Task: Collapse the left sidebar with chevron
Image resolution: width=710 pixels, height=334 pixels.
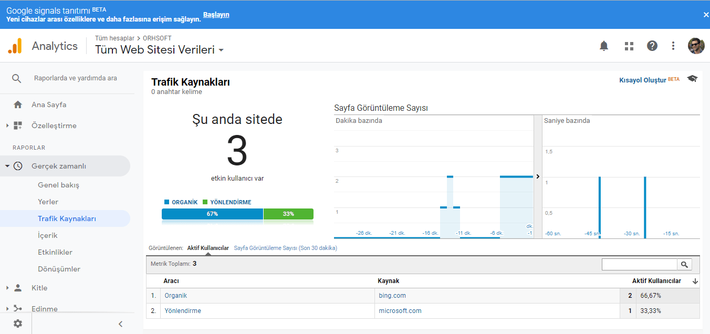Action: point(120,324)
